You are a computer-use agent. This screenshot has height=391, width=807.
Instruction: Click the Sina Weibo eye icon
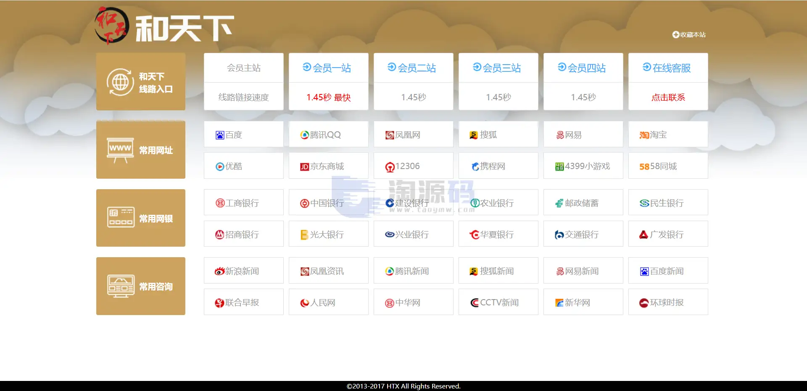coord(219,271)
